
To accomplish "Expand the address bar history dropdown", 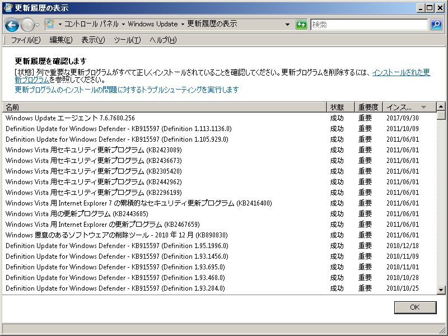I will (x=287, y=24).
